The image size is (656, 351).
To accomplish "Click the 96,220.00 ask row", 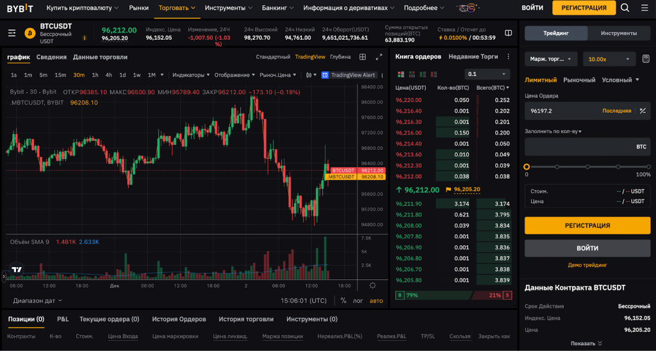I will [453, 100].
